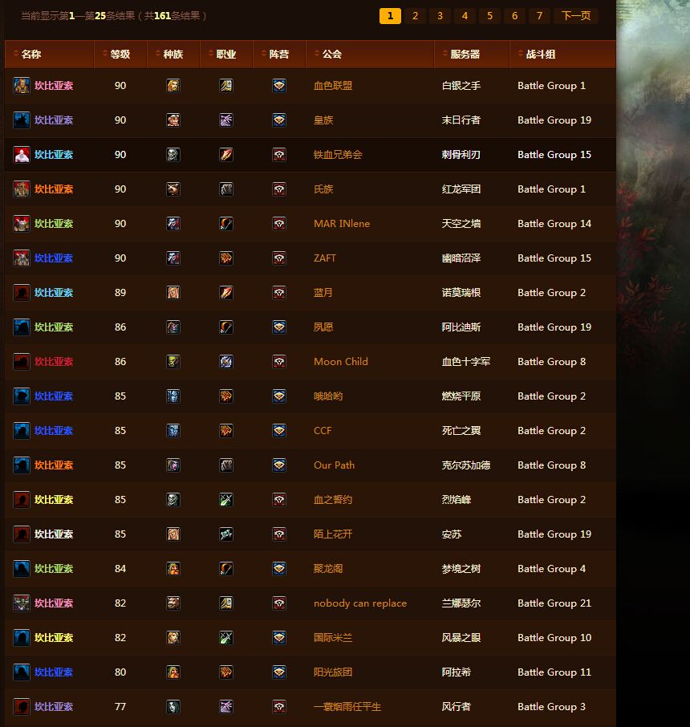Open character 坎比亚索 in the CCF row

[x=54, y=431]
